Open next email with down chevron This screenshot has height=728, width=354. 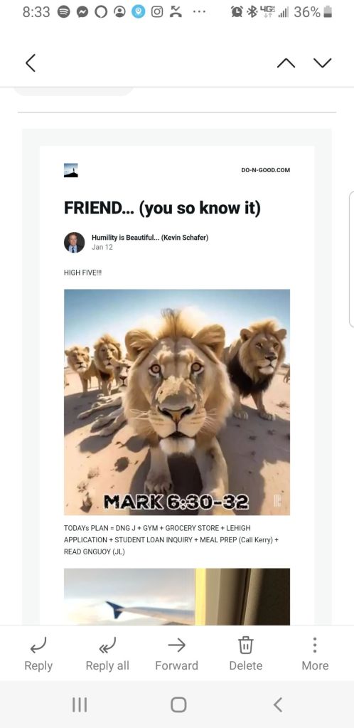[x=323, y=63]
